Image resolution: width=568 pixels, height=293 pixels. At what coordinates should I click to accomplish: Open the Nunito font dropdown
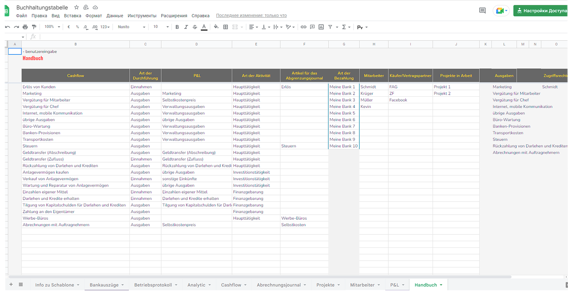click(131, 27)
